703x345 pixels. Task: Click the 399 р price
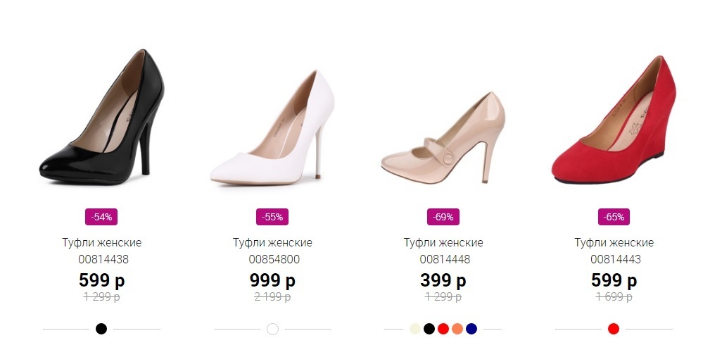[x=443, y=280]
